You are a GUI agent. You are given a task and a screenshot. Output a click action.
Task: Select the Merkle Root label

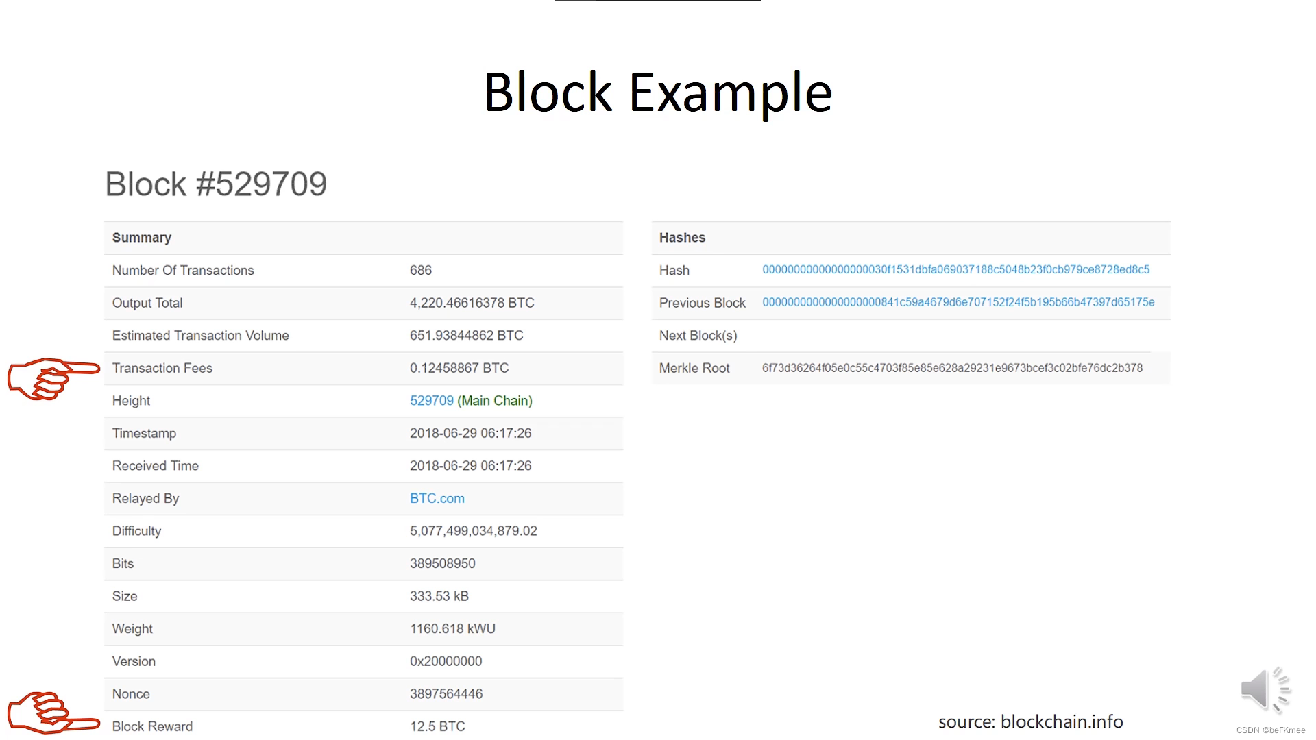694,368
